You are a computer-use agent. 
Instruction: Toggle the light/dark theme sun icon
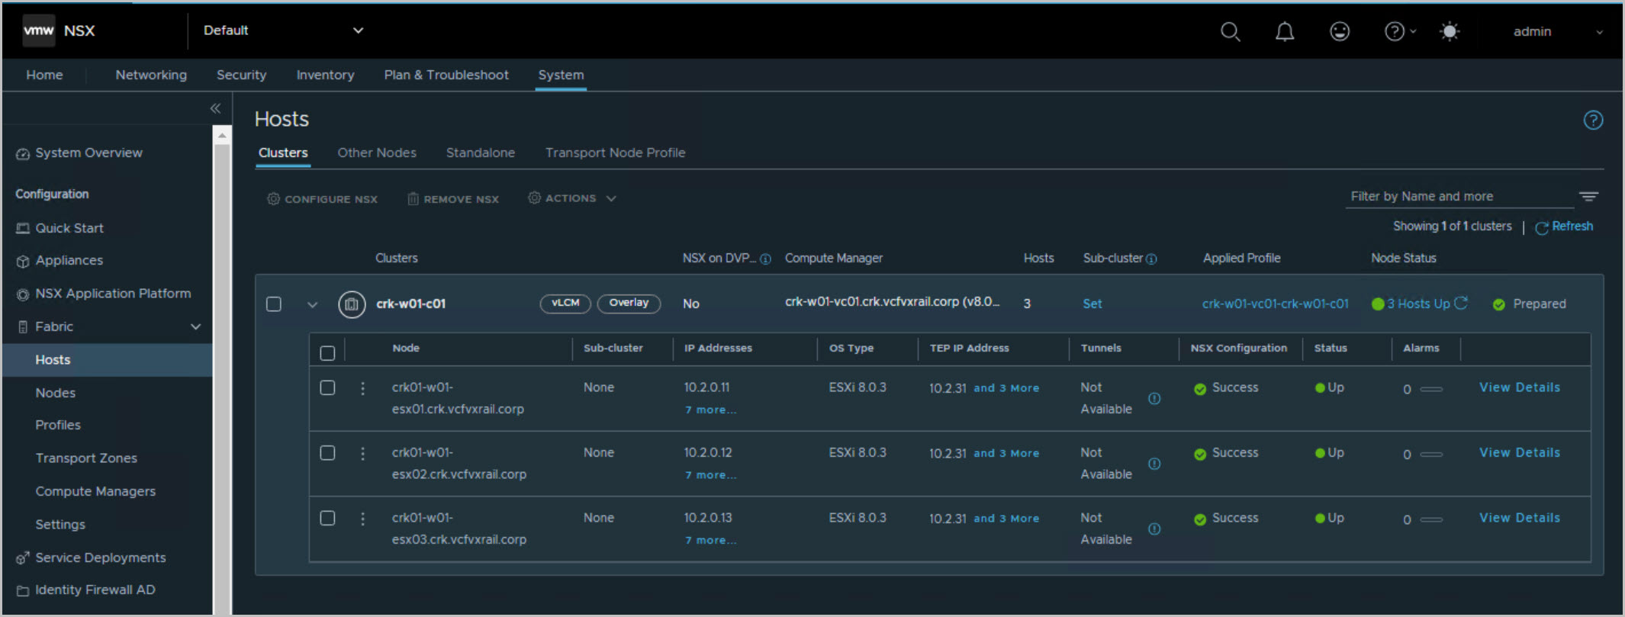tap(1450, 31)
